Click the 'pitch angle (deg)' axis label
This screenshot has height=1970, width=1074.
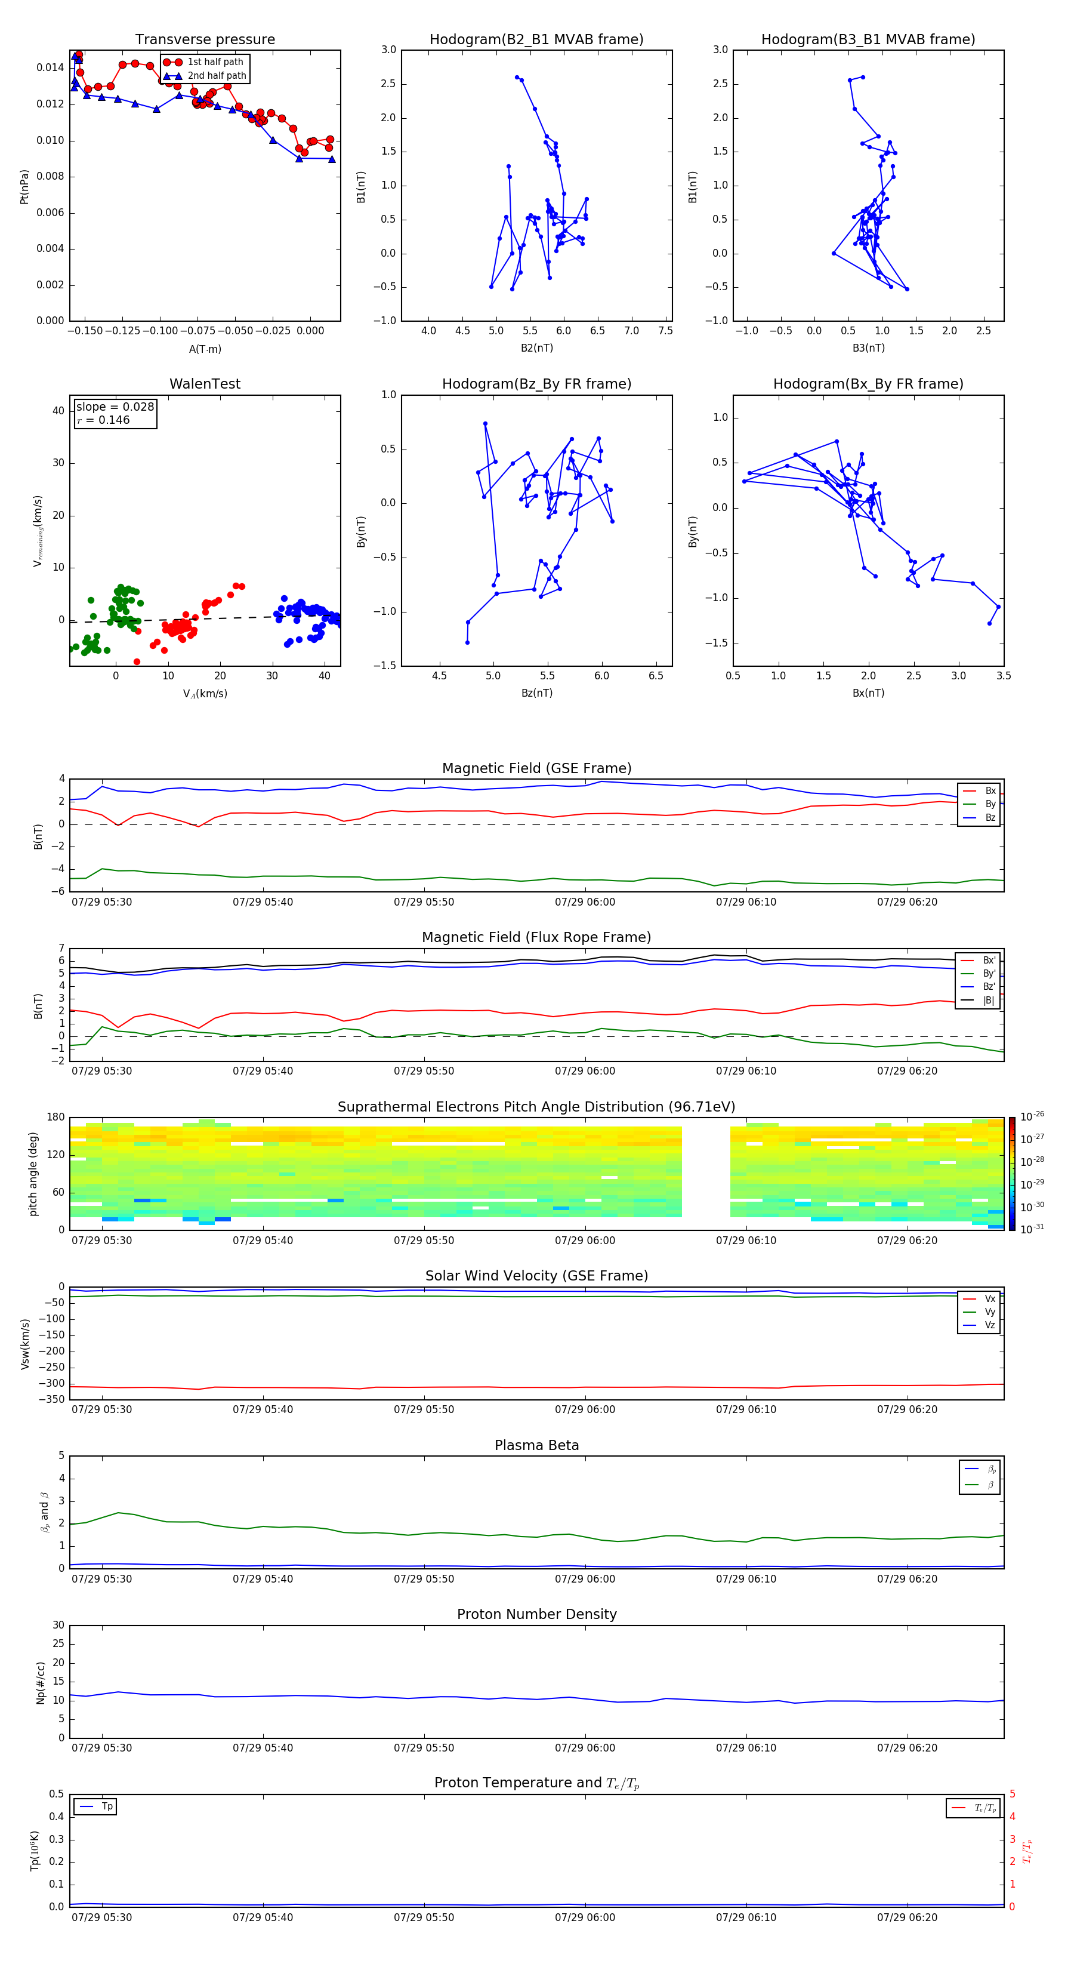33,1174
